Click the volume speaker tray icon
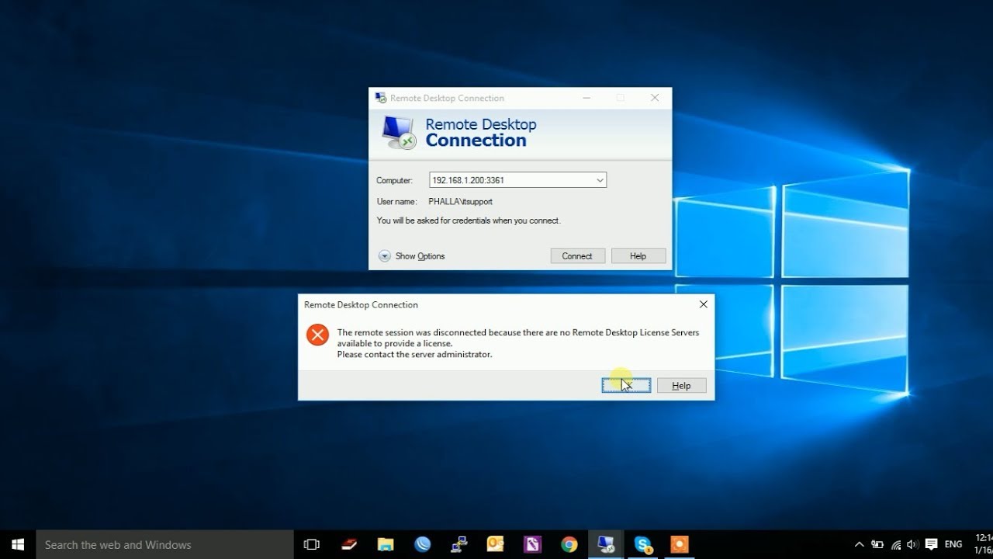 pos(912,544)
